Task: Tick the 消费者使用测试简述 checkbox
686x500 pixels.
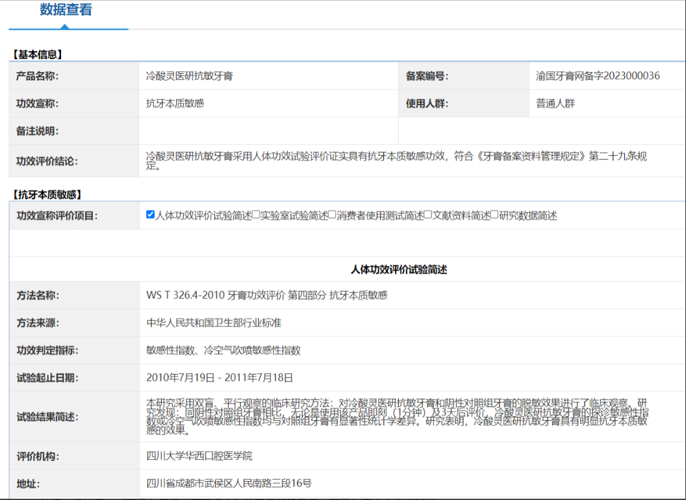Action: [332, 215]
